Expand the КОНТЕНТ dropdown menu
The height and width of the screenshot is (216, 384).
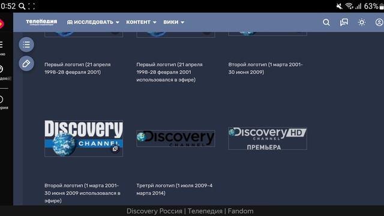[141, 22]
